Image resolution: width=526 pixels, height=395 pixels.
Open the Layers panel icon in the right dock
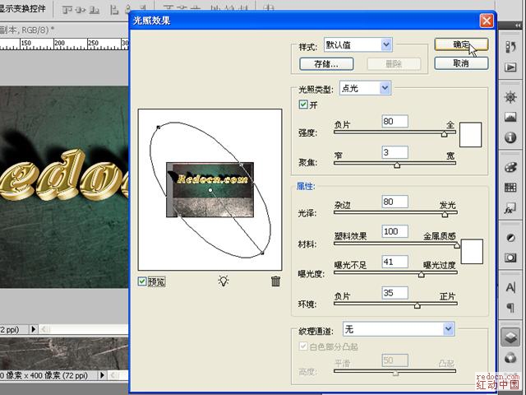510,336
